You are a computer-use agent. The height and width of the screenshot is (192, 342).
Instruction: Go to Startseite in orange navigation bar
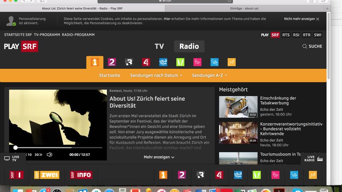coord(110,75)
